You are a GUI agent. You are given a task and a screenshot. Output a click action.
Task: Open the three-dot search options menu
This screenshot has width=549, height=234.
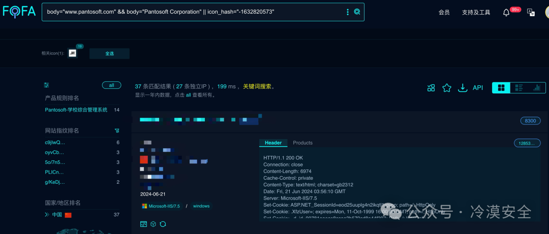[x=347, y=12]
